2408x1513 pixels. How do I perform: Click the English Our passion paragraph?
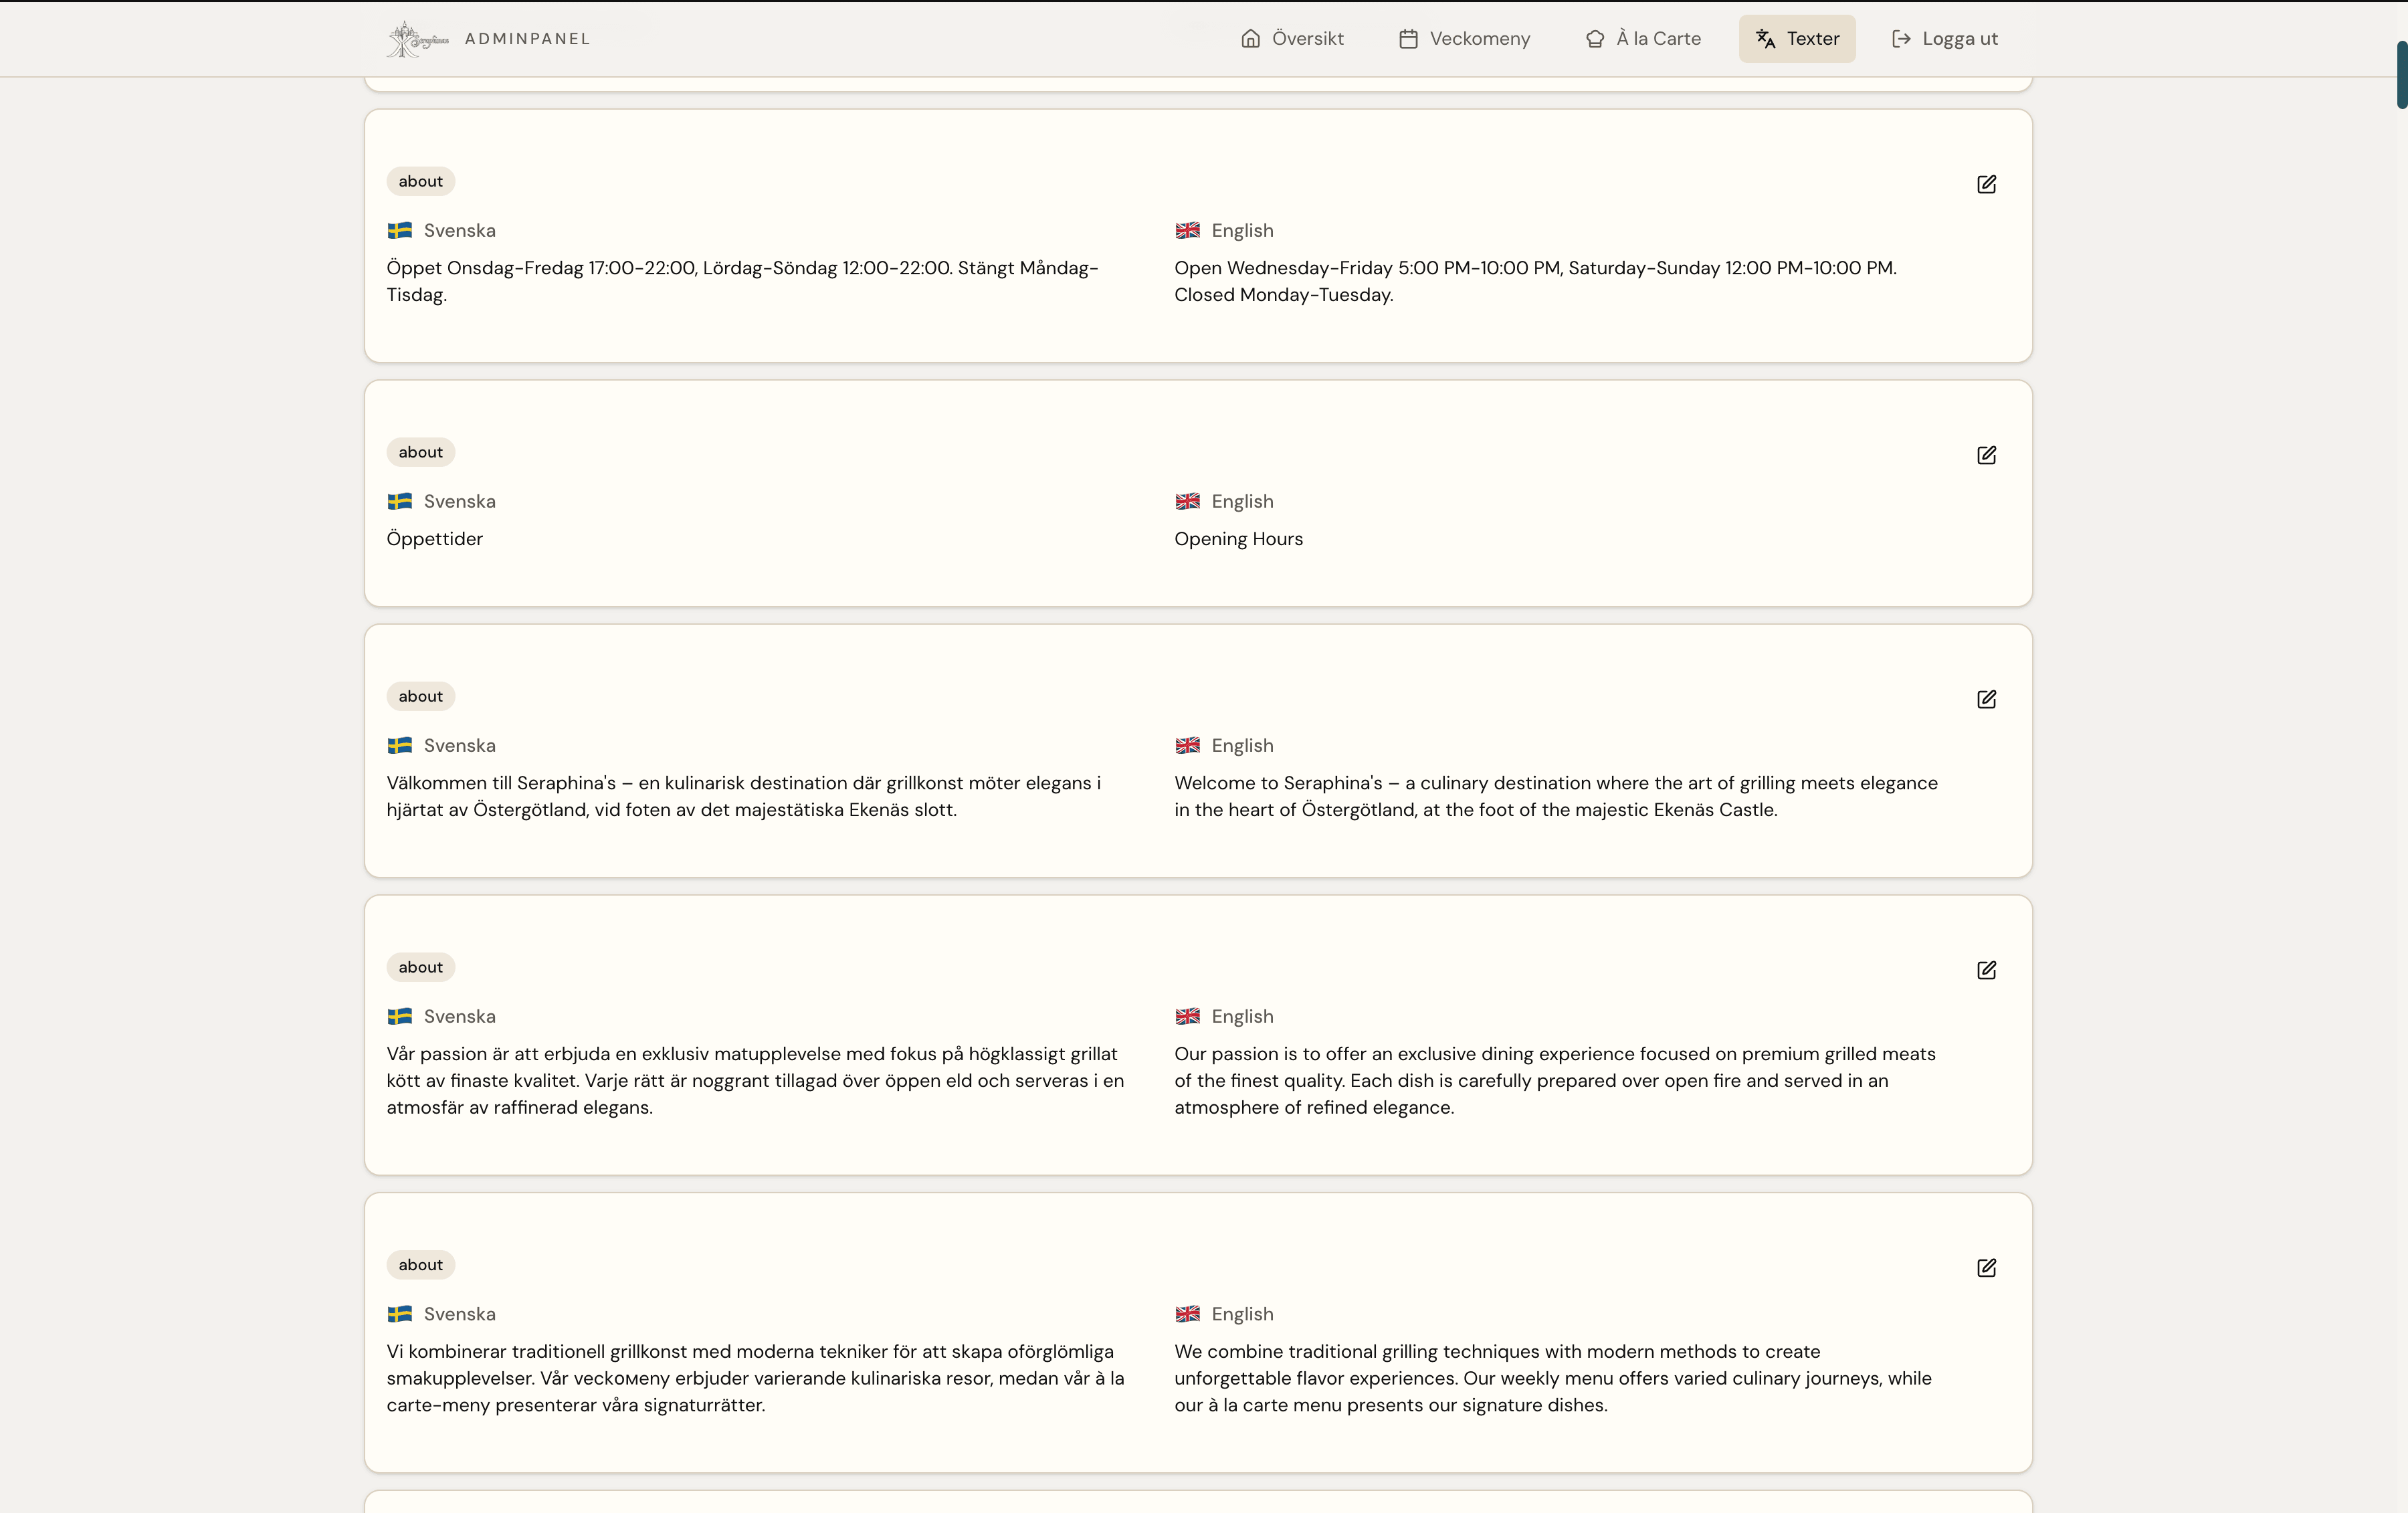click(x=1554, y=1080)
